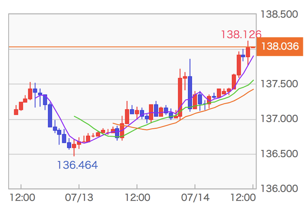Click the 07/14 date label
This screenshot has height=206, width=304.
click(195, 198)
